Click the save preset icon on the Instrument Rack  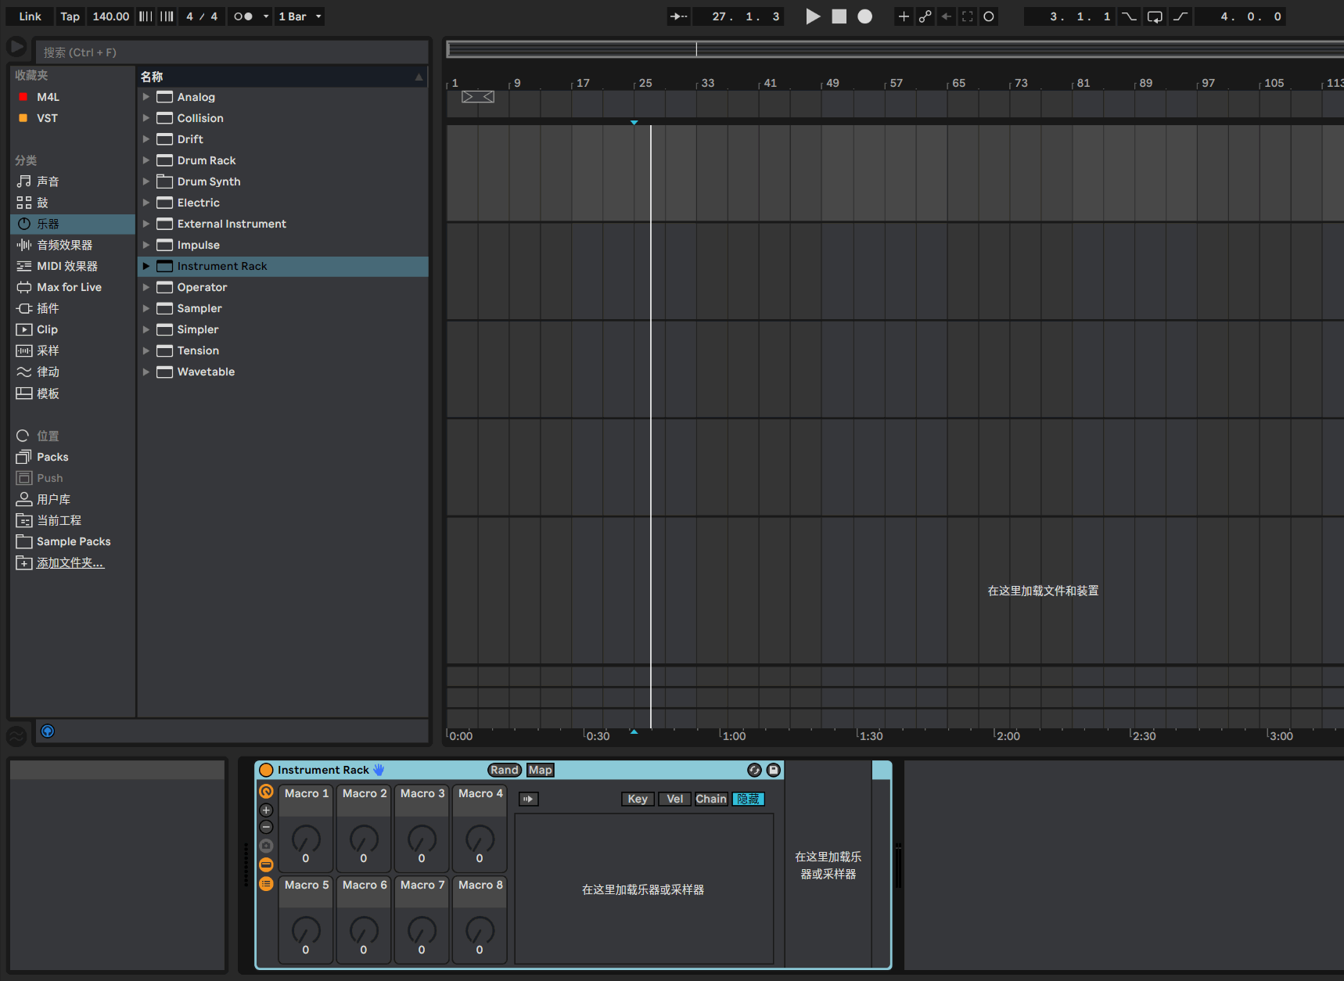(774, 770)
